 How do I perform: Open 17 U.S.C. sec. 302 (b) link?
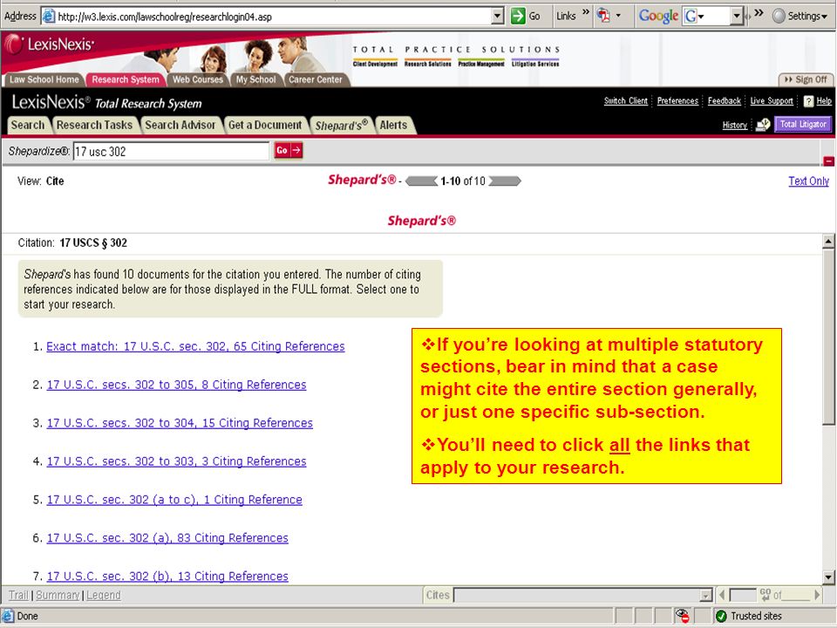[167, 577]
